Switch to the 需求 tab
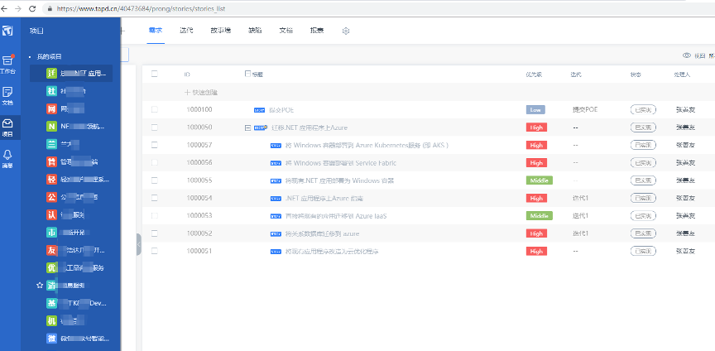Screen dimensions: 715x351 click(156, 31)
